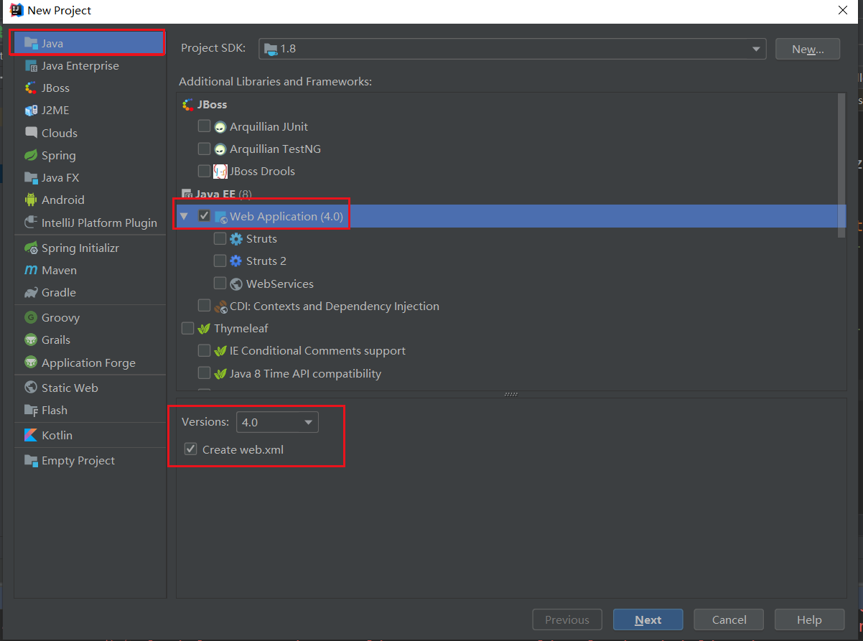Choose IntelliJ Platform Plugin icon

click(x=31, y=223)
